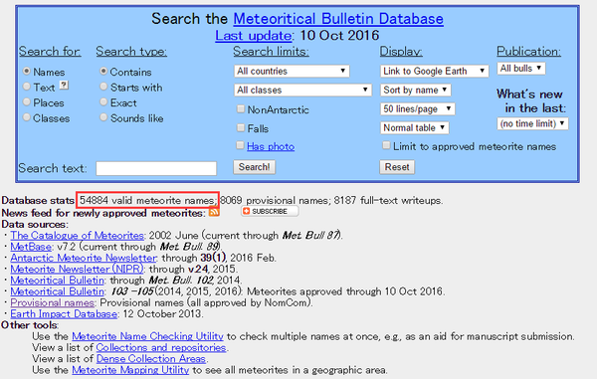The height and width of the screenshot is (379, 597).
Task: Open the Link to Google Earth dropdown
Action: click(x=435, y=72)
